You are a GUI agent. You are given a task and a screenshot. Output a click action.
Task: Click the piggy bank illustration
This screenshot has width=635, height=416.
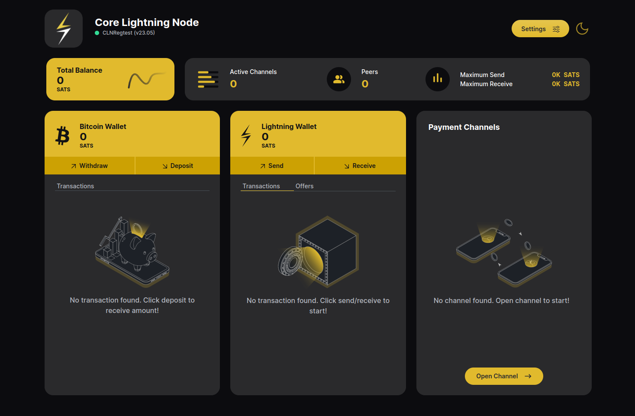(x=132, y=252)
